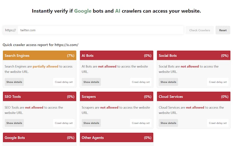Show details for Search Engines
Screen dimensions: 233x146
click(14, 82)
